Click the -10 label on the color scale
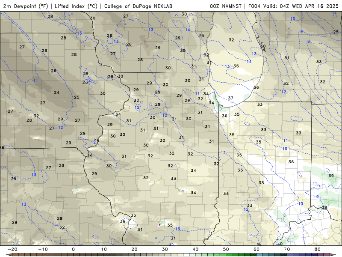The height and width of the screenshot is (257, 342). click(x=43, y=249)
